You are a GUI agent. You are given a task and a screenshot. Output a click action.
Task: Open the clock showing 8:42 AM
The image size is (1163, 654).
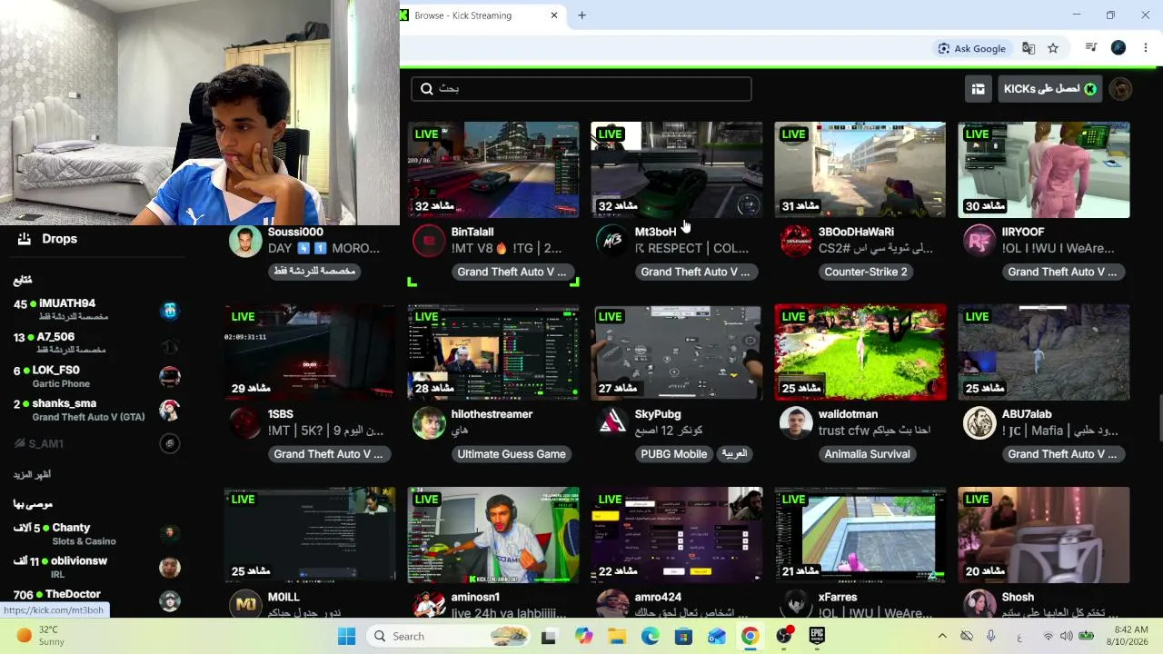point(1130,636)
